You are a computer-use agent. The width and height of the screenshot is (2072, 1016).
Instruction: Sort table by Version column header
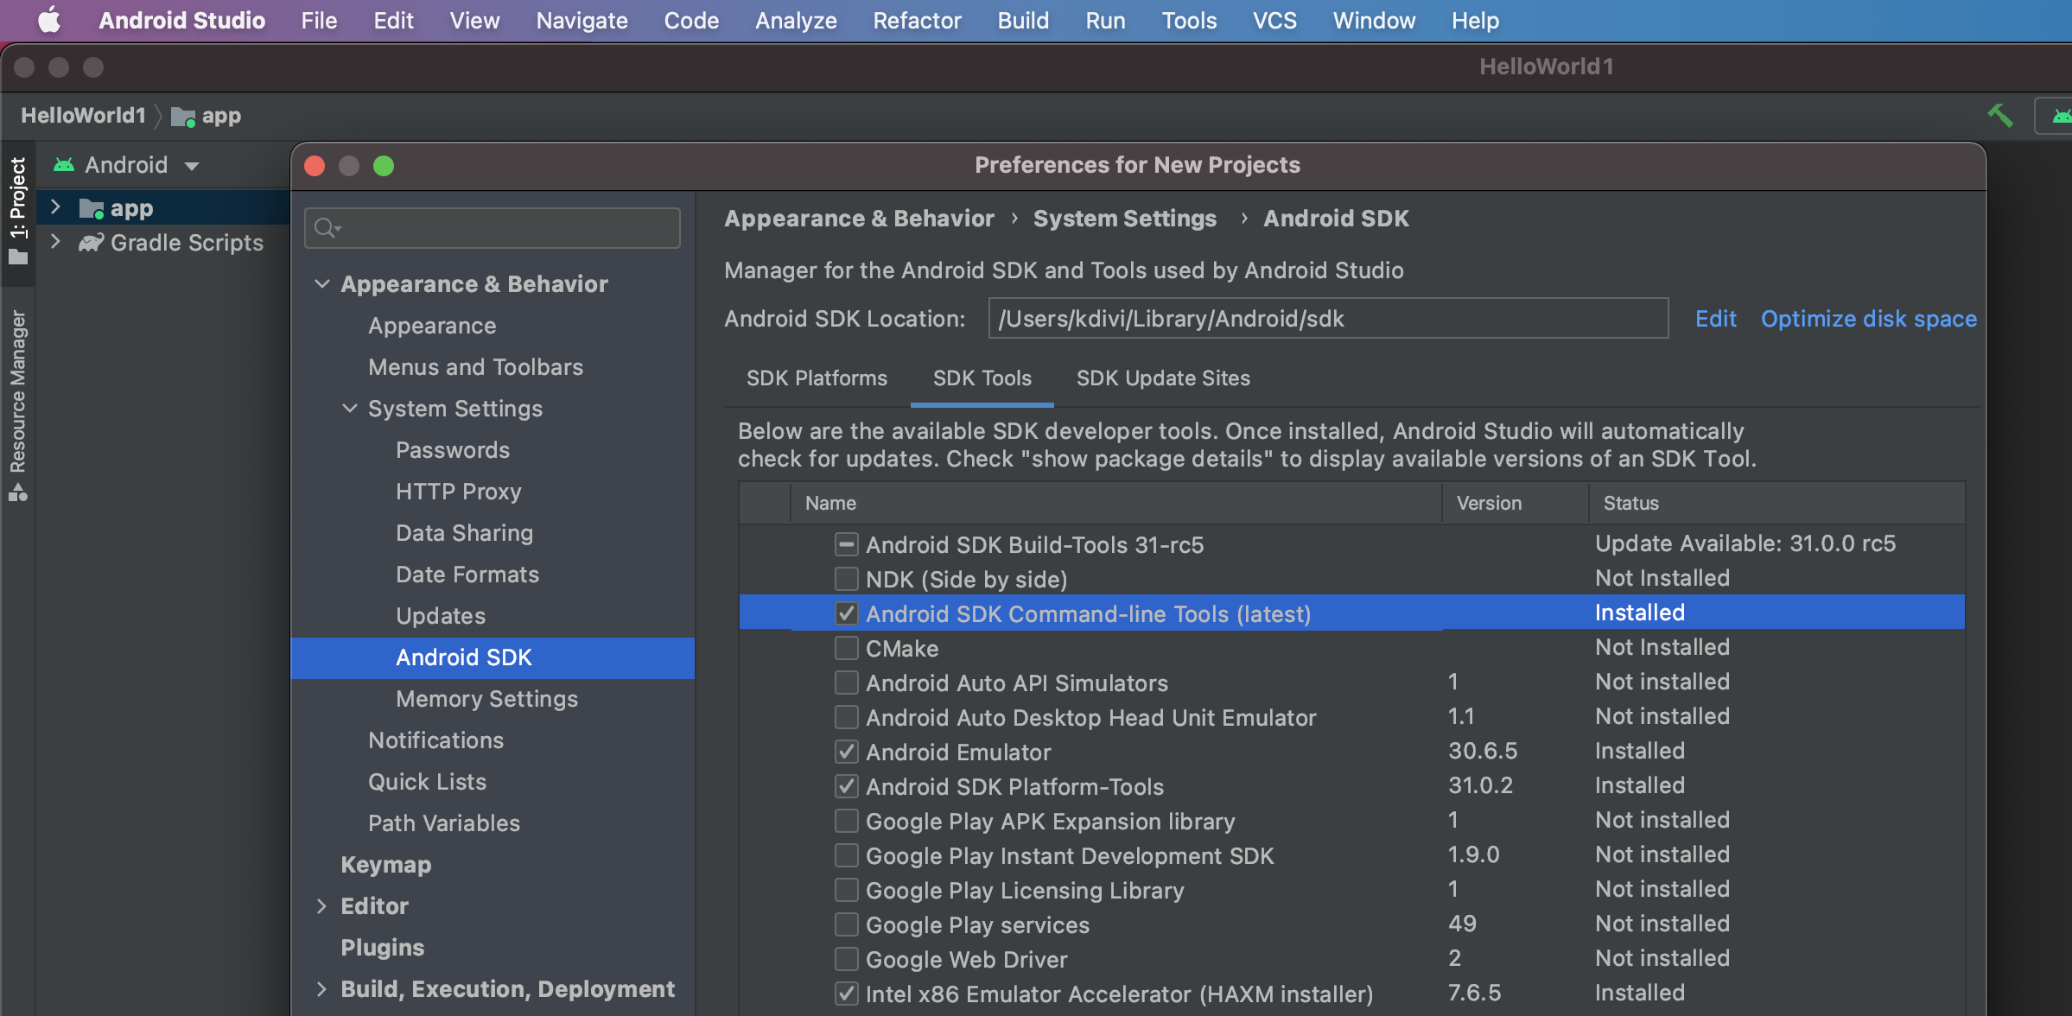[x=1515, y=503]
